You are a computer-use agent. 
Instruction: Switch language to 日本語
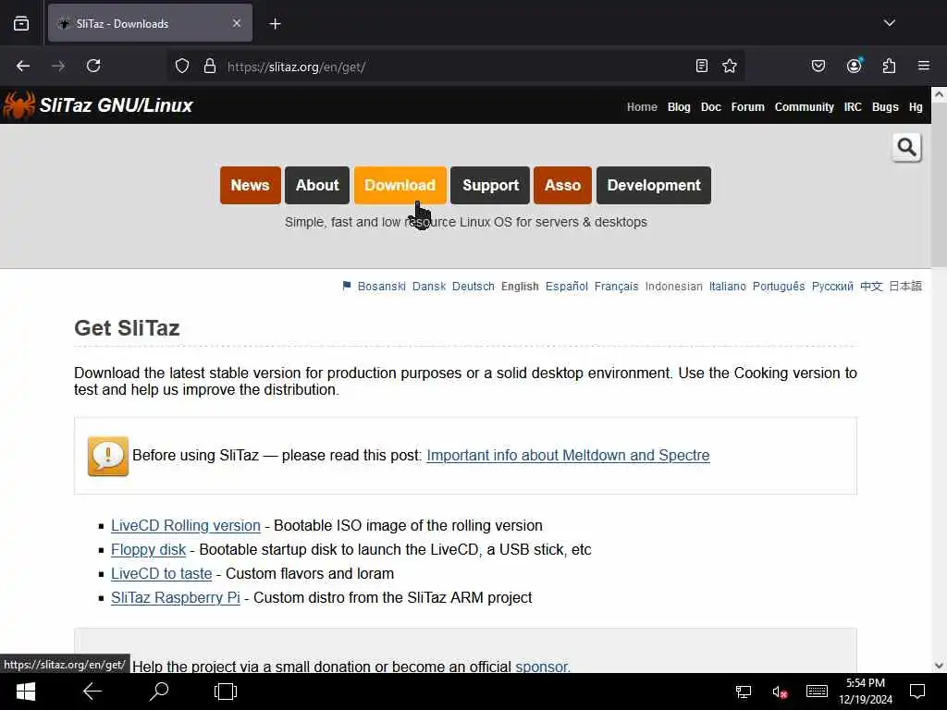pyautogui.click(x=905, y=287)
